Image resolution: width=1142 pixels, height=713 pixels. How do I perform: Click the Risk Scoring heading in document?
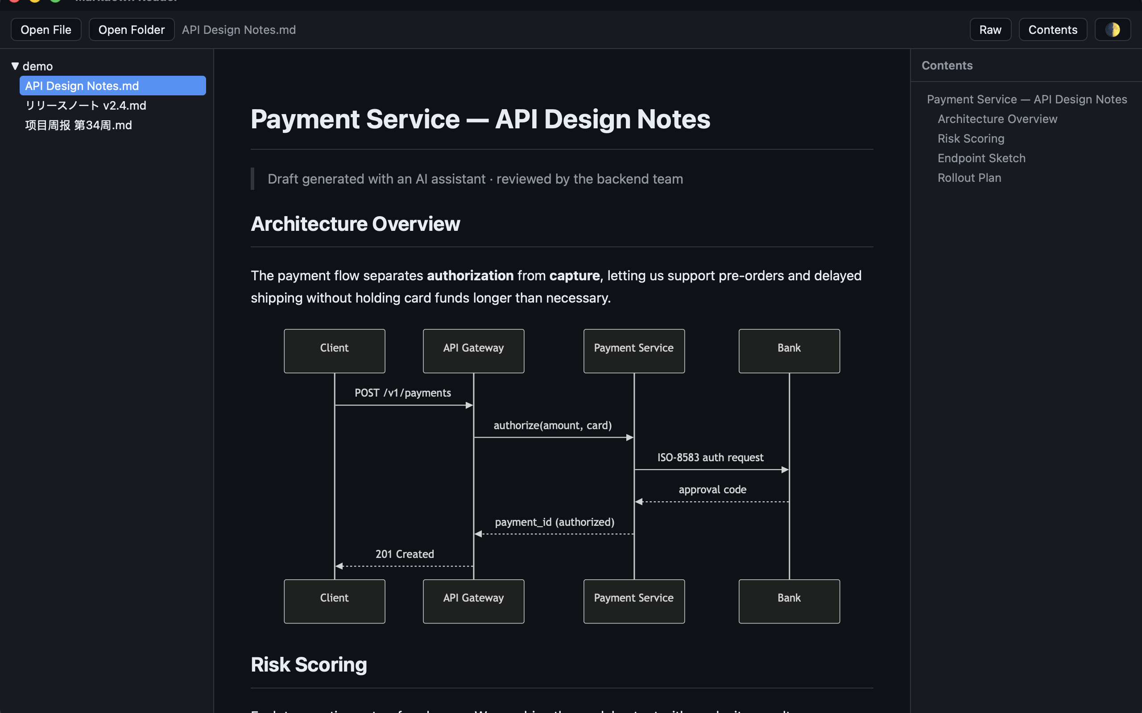pyautogui.click(x=309, y=664)
